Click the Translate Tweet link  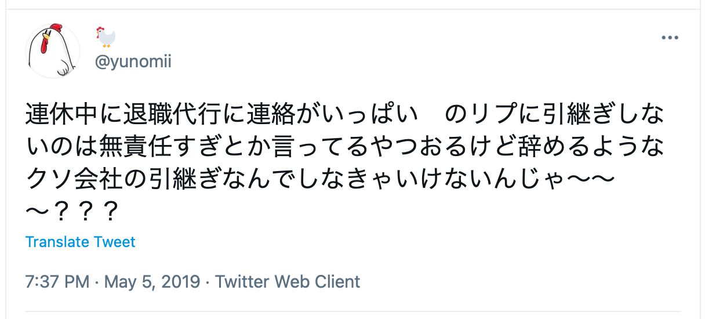[81, 242]
